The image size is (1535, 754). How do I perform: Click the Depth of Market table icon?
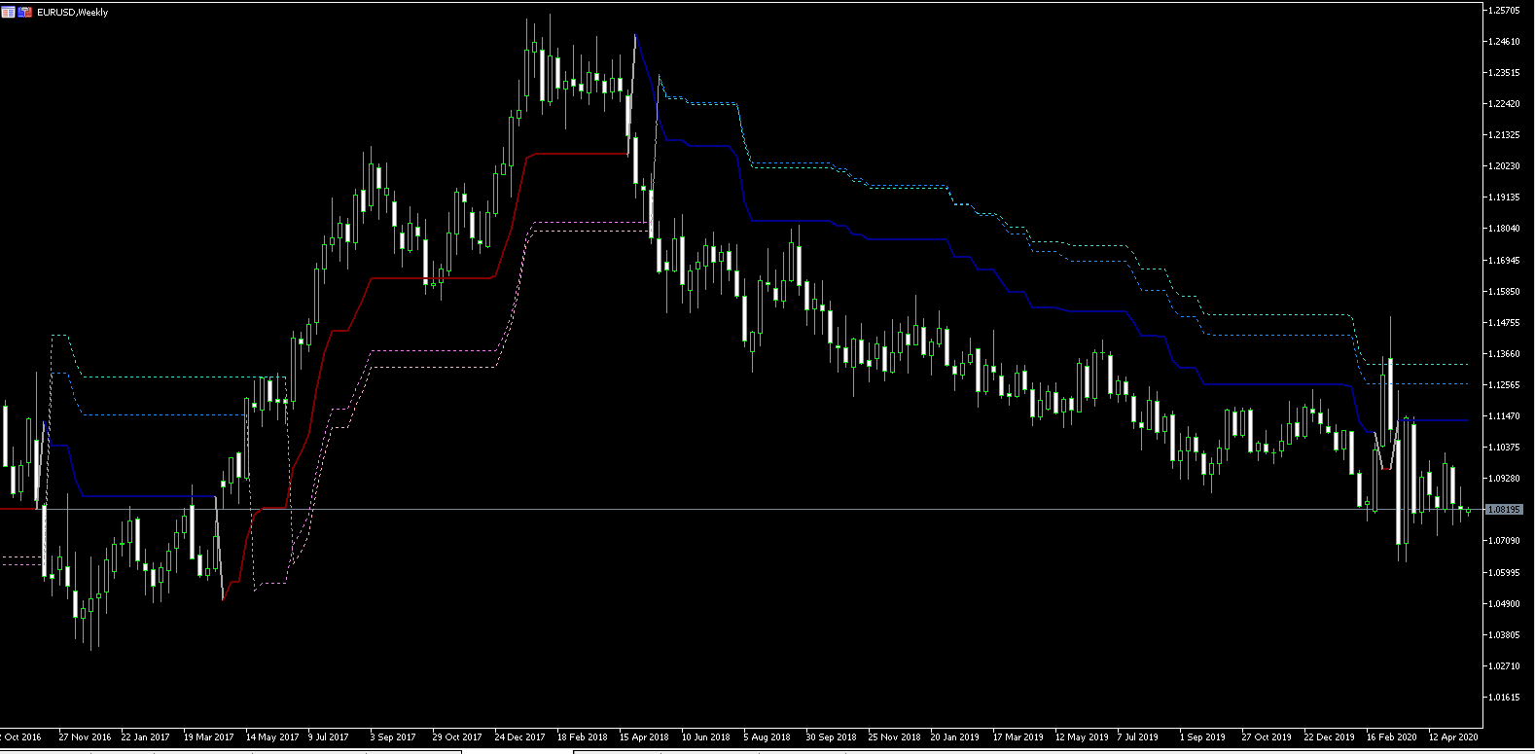[x=9, y=12]
